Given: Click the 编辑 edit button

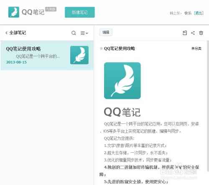Looking at the screenshot, I should tap(106, 32).
